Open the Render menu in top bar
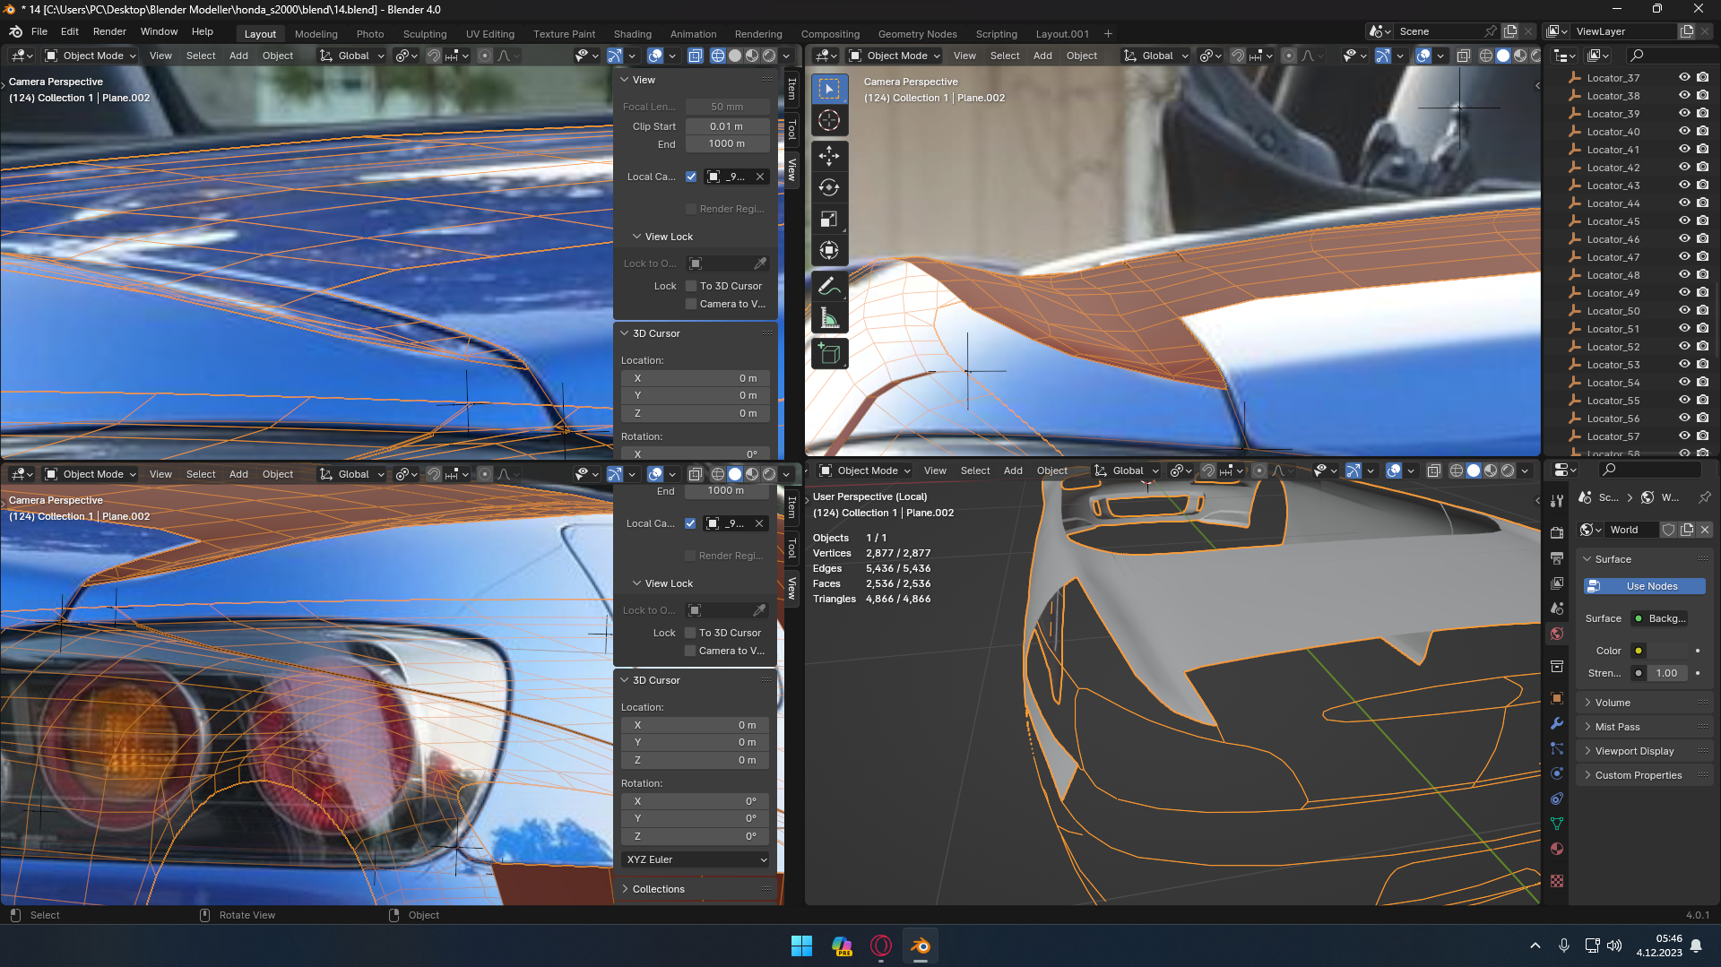 109,31
